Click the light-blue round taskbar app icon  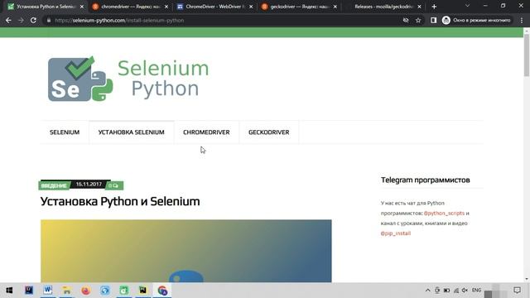[x=105, y=291]
